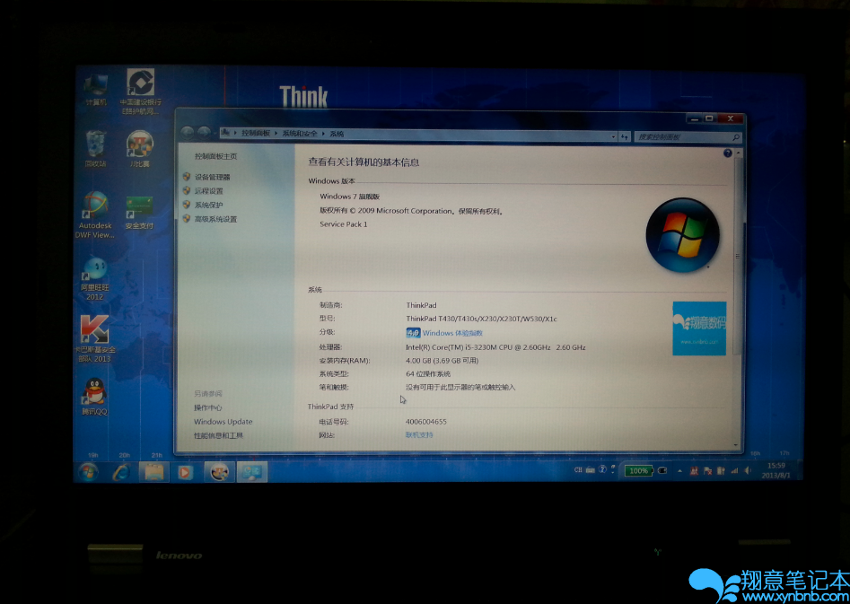
Task: Open the network signal tray icon
Action: point(734,470)
